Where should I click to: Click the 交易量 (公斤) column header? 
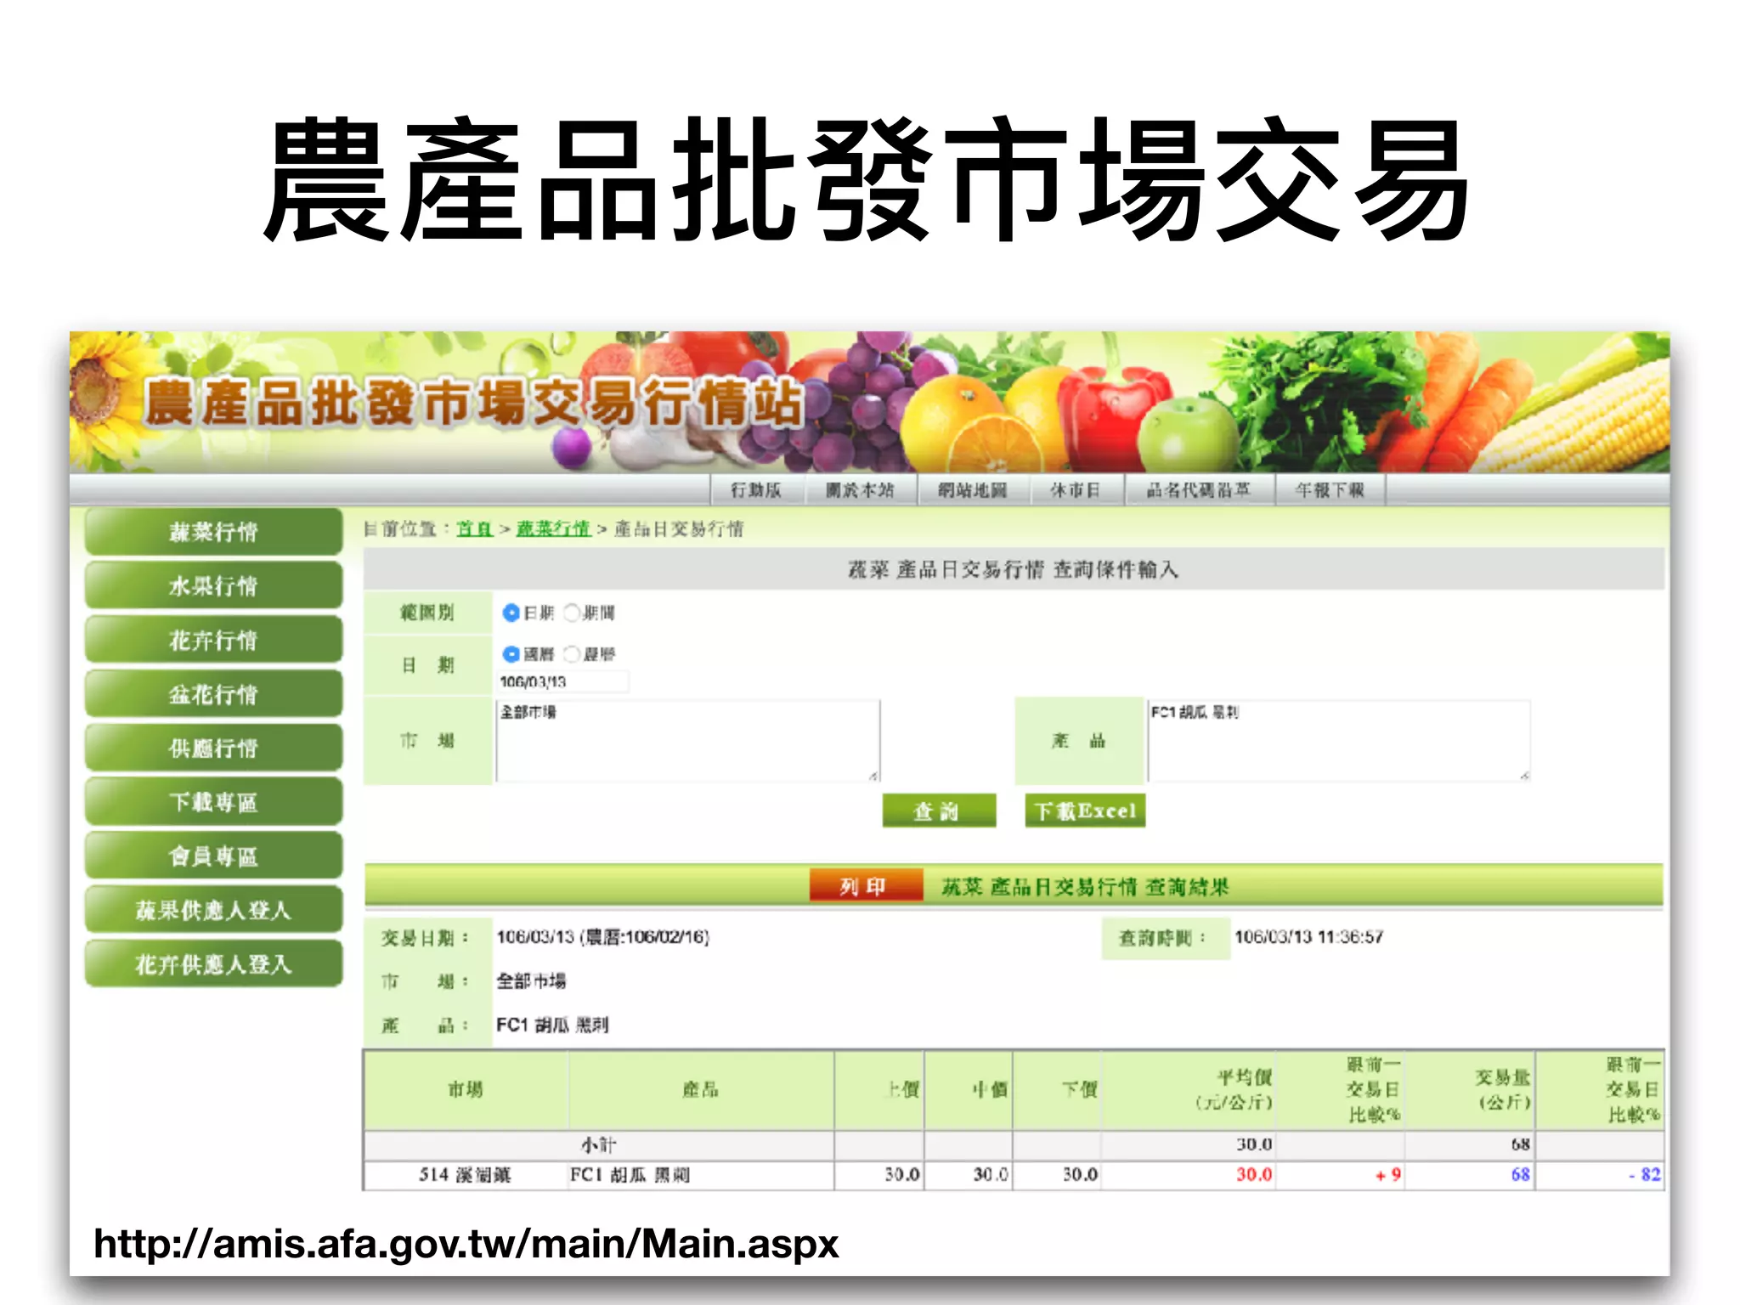1470,1090
